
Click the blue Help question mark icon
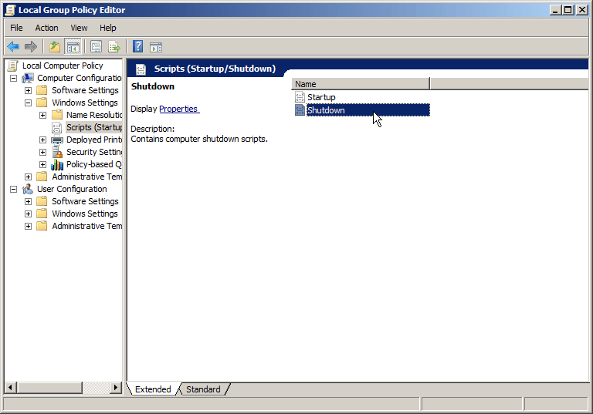137,47
